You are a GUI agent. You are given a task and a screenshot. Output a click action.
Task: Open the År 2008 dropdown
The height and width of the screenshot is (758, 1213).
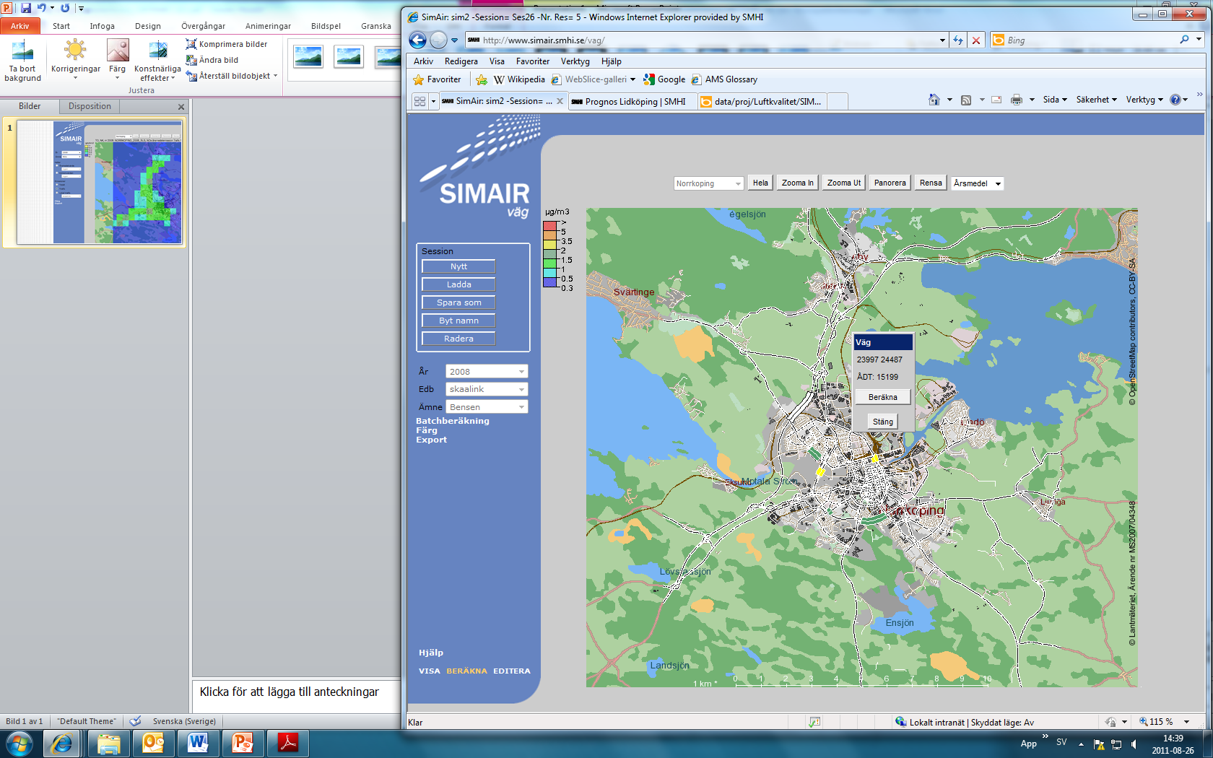pyautogui.click(x=487, y=371)
